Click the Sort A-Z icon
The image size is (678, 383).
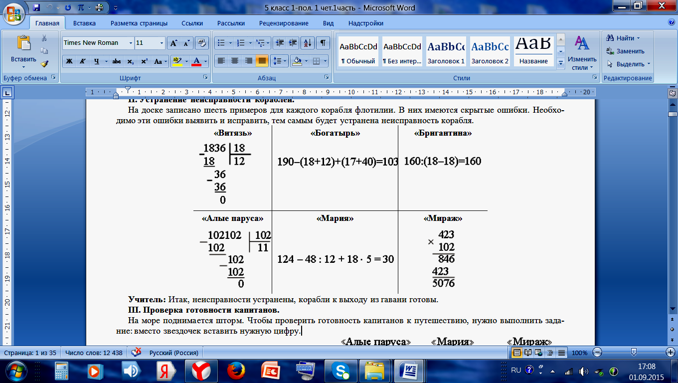pyautogui.click(x=308, y=43)
